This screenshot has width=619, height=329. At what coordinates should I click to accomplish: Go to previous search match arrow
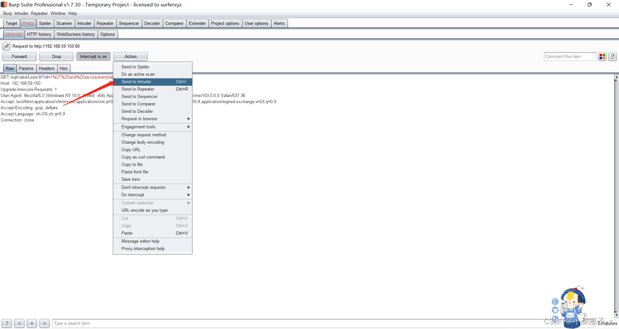pos(19,323)
